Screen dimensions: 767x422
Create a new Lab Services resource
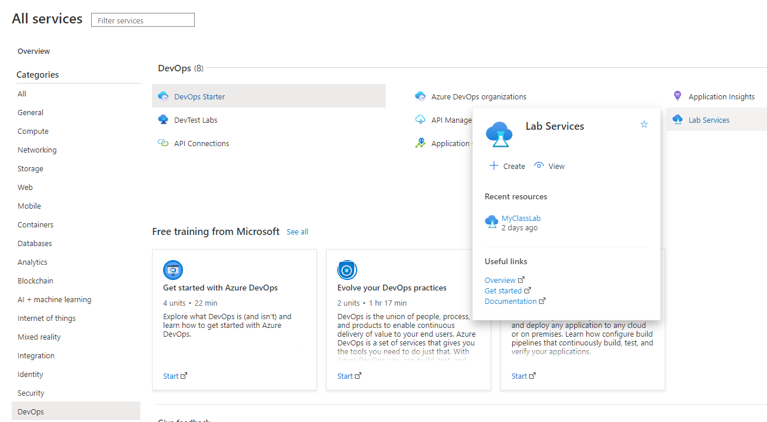click(x=506, y=165)
